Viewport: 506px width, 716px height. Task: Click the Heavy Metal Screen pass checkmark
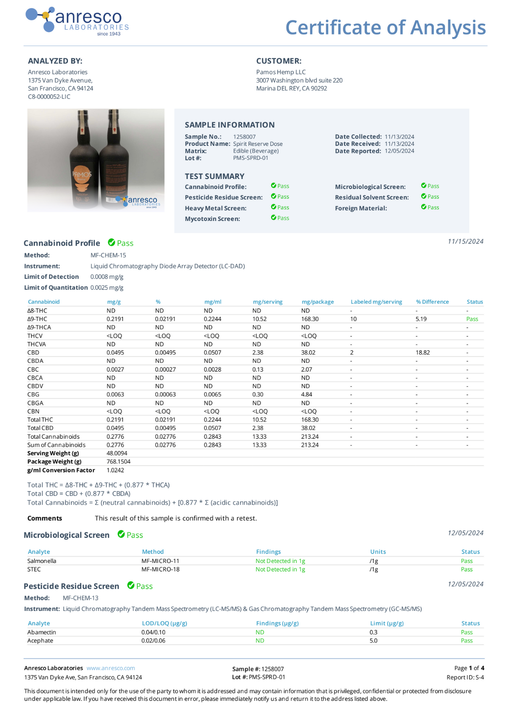274,207
